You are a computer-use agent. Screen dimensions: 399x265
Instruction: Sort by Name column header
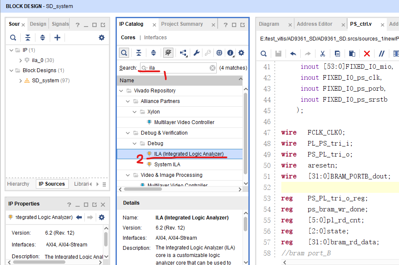point(180,81)
